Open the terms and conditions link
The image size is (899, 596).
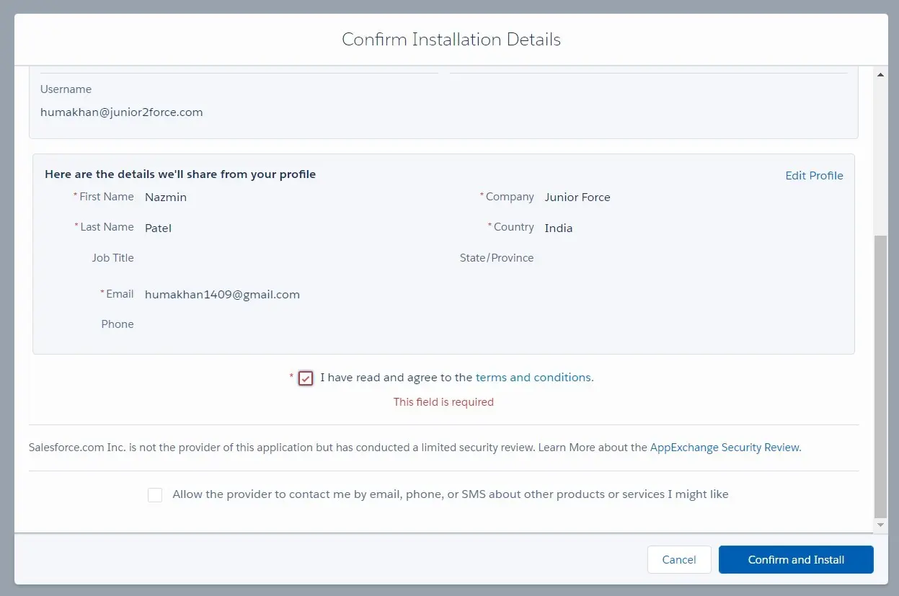coord(533,378)
